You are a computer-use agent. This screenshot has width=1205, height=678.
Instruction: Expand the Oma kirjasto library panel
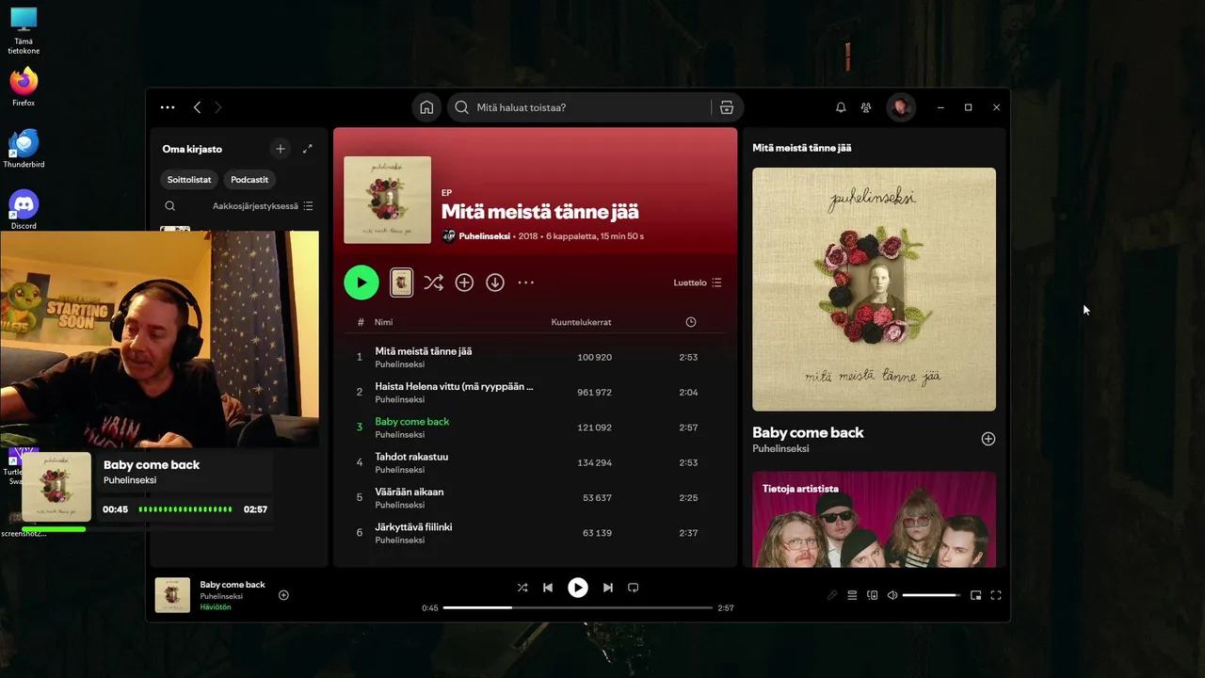click(307, 149)
